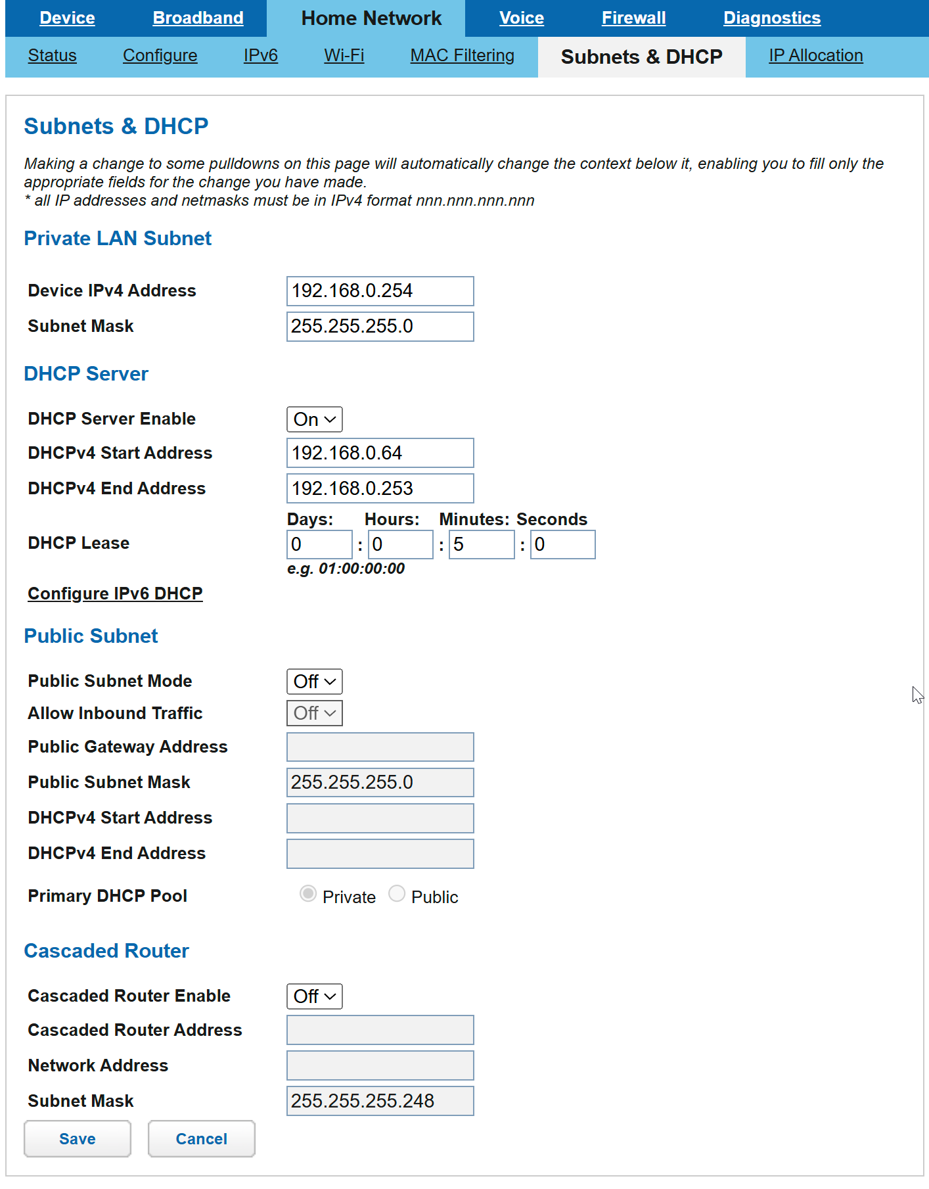Focus the DHCPv4 Start Address field 192.168.0.64
The image size is (929, 1189).
tap(380, 454)
